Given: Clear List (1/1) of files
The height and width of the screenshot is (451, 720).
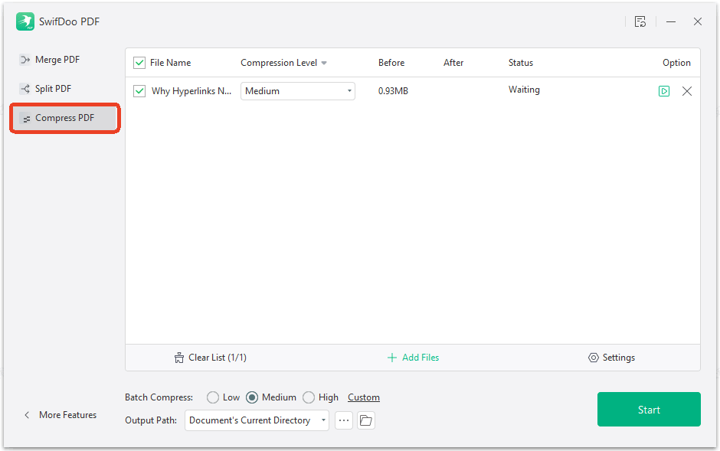Looking at the screenshot, I should pos(211,358).
